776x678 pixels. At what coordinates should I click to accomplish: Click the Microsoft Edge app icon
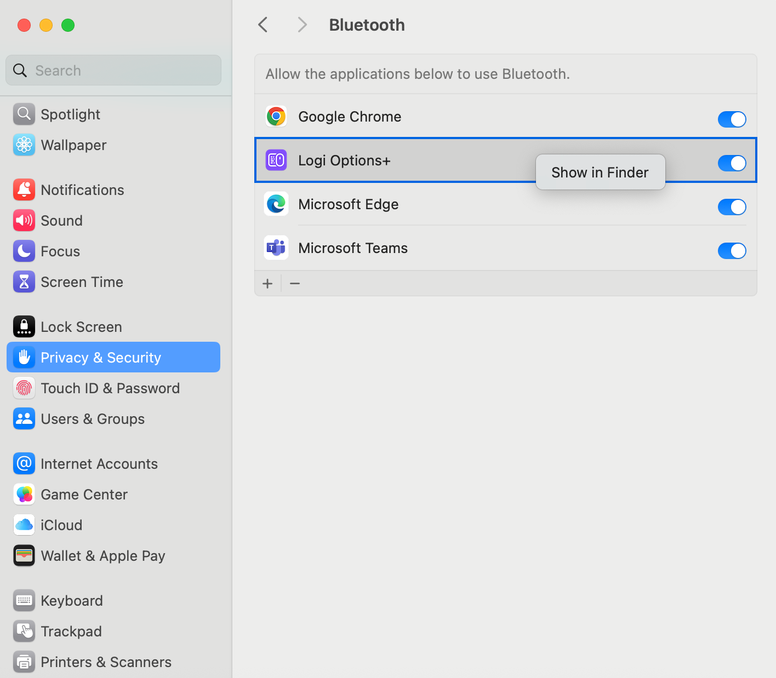[276, 204]
